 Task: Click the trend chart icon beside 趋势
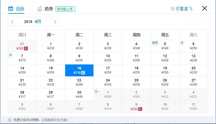(39, 9)
